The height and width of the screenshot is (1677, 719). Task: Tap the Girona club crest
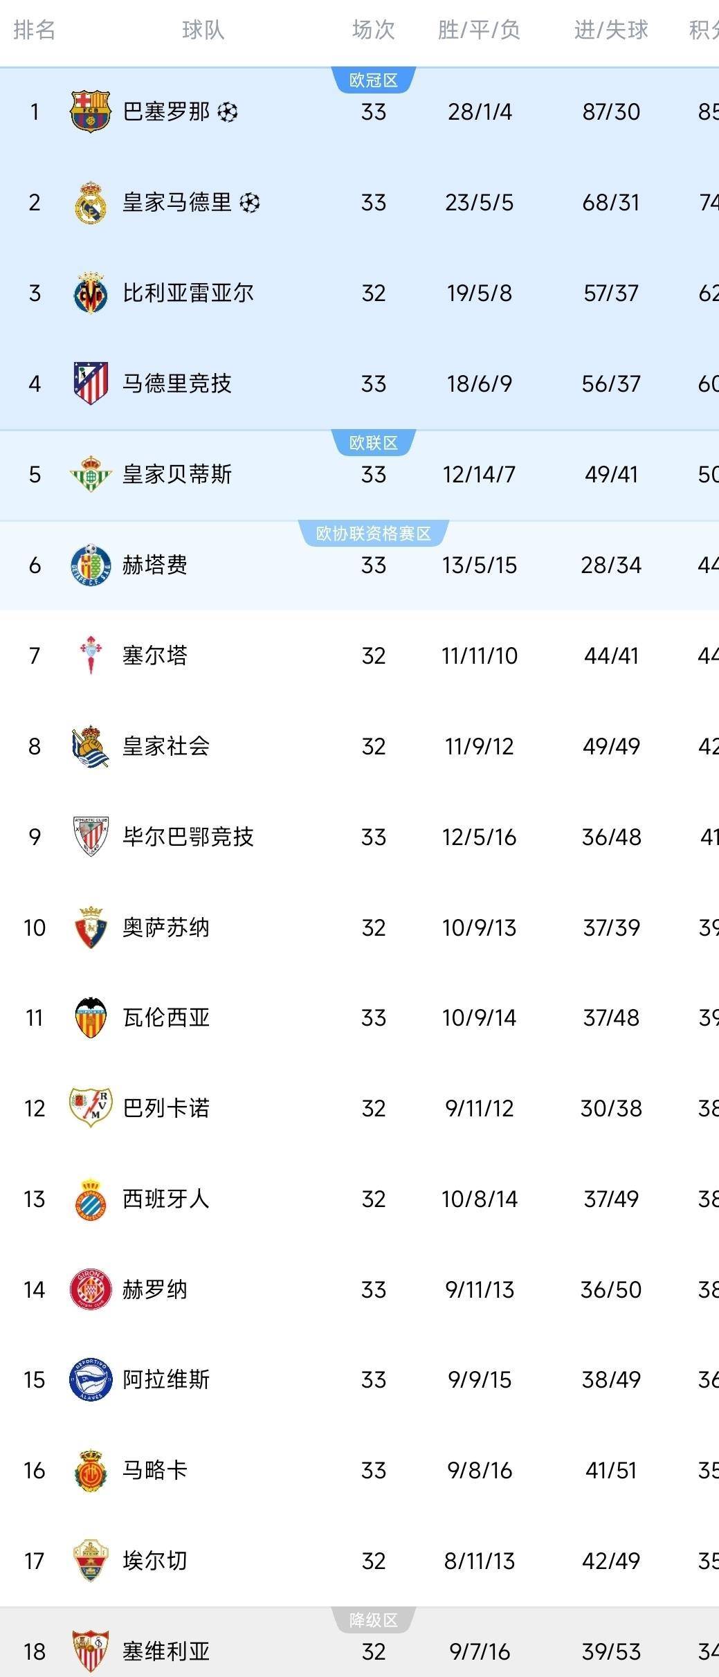[91, 1289]
